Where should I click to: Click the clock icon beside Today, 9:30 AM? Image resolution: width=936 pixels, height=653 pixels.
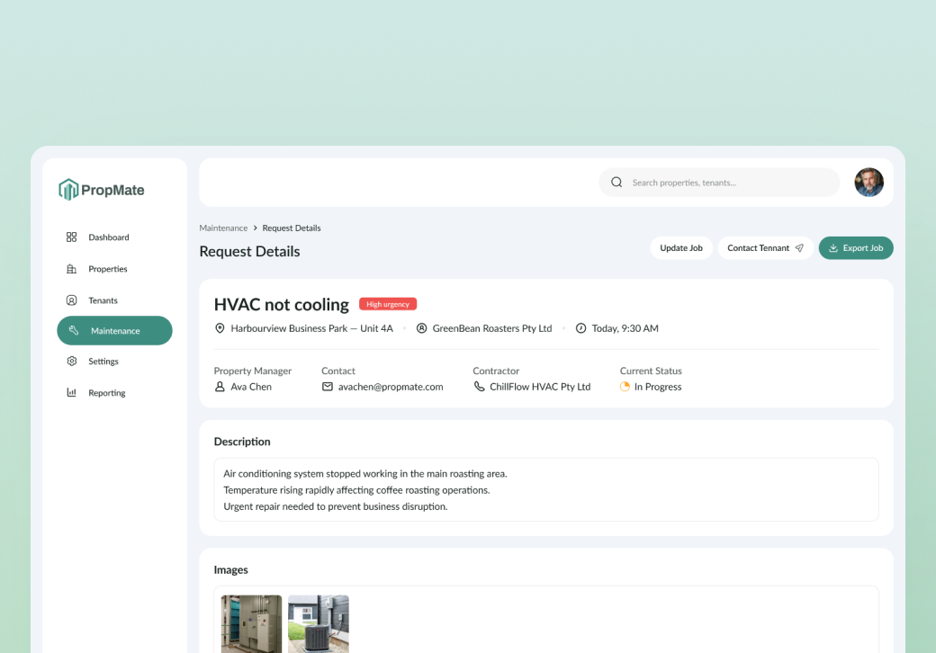click(580, 328)
